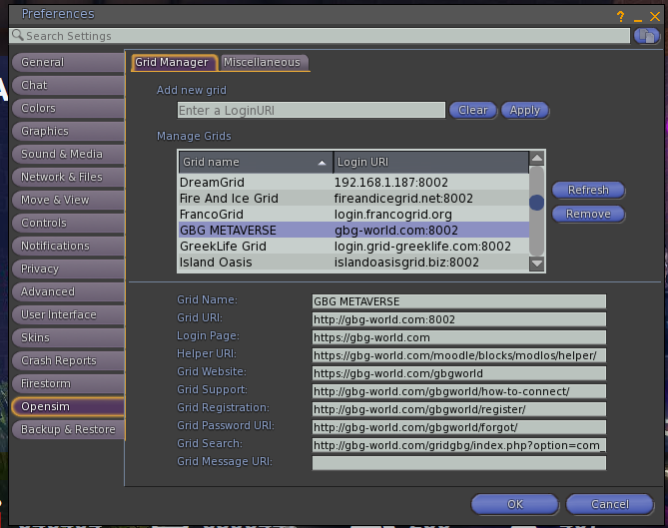Click the Enter a LoginURI input field

(312, 111)
